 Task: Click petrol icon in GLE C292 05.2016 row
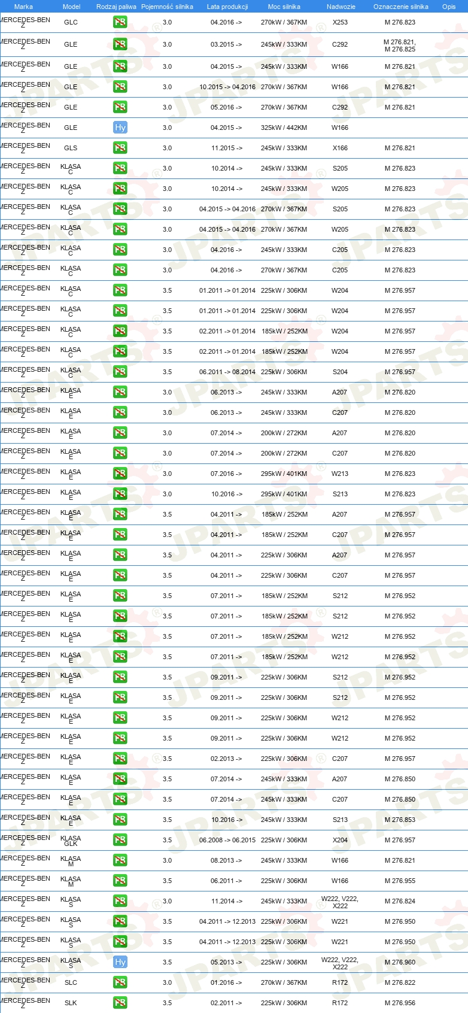pos(120,107)
